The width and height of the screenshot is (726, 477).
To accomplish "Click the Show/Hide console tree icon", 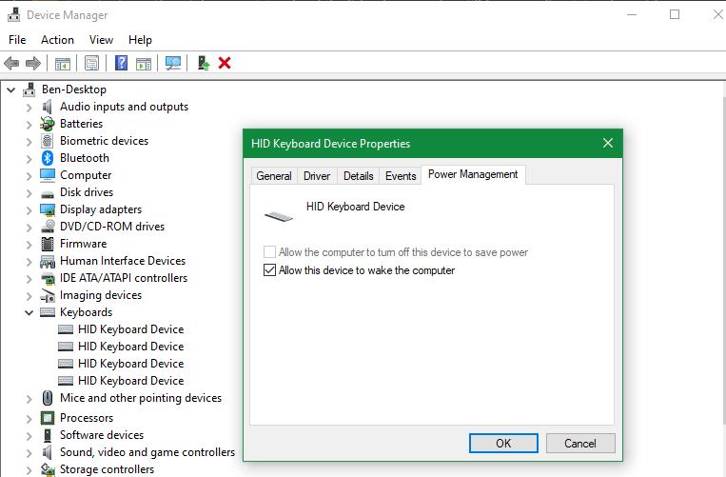I will pos(63,63).
